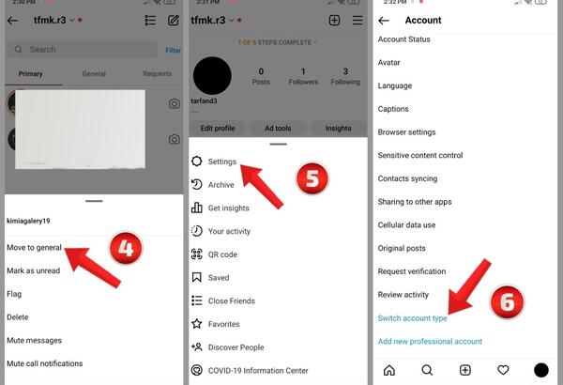Tap the Search icon in bottom navigation
Viewport: 563px width, 385px height.
pyautogui.click(x=427, y=370)
